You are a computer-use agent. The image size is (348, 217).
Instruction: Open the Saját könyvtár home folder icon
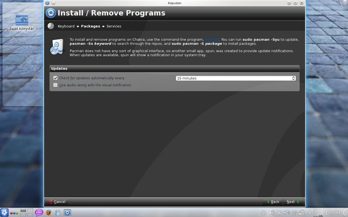(22, 23)
